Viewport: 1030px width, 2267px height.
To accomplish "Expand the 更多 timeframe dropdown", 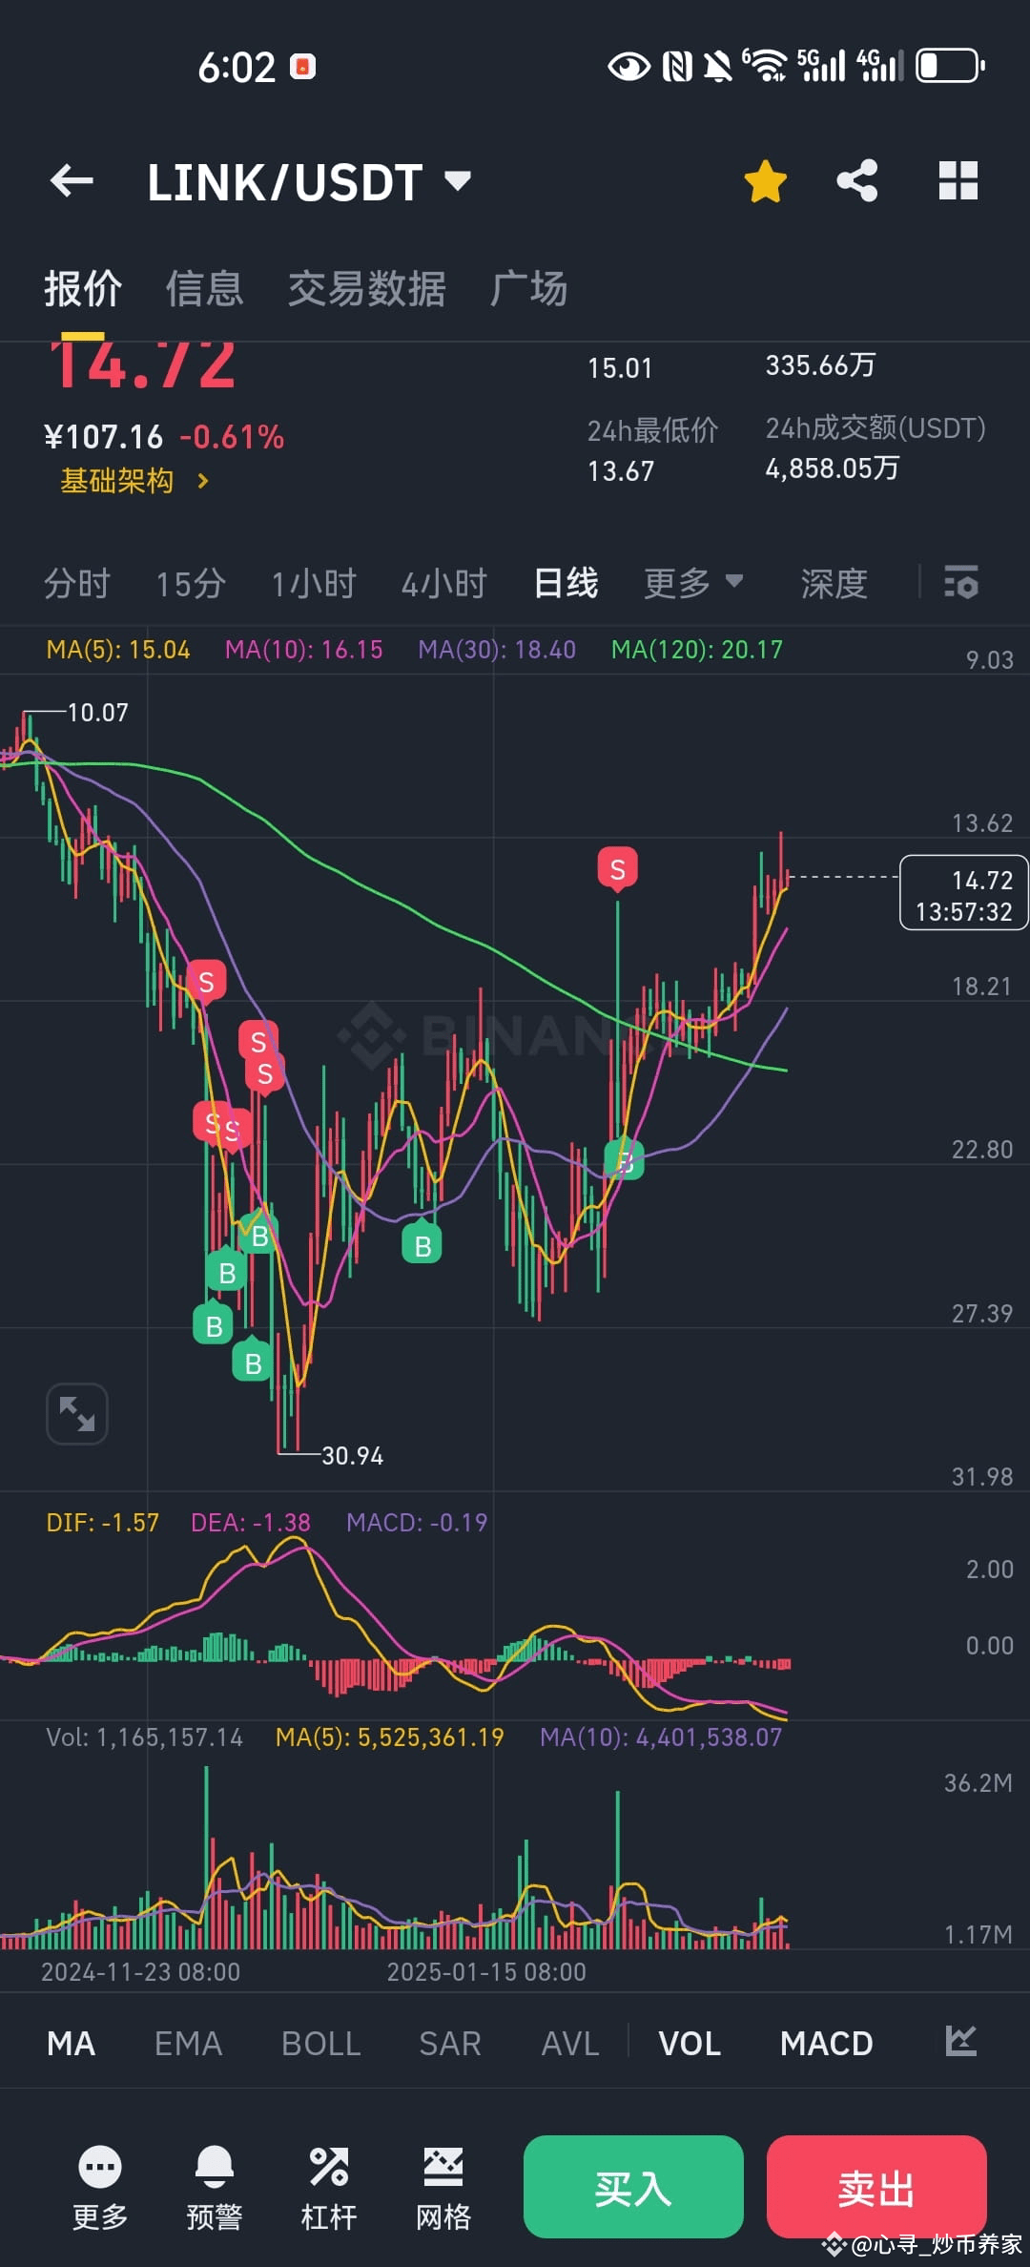I will [x=693, y=583].
